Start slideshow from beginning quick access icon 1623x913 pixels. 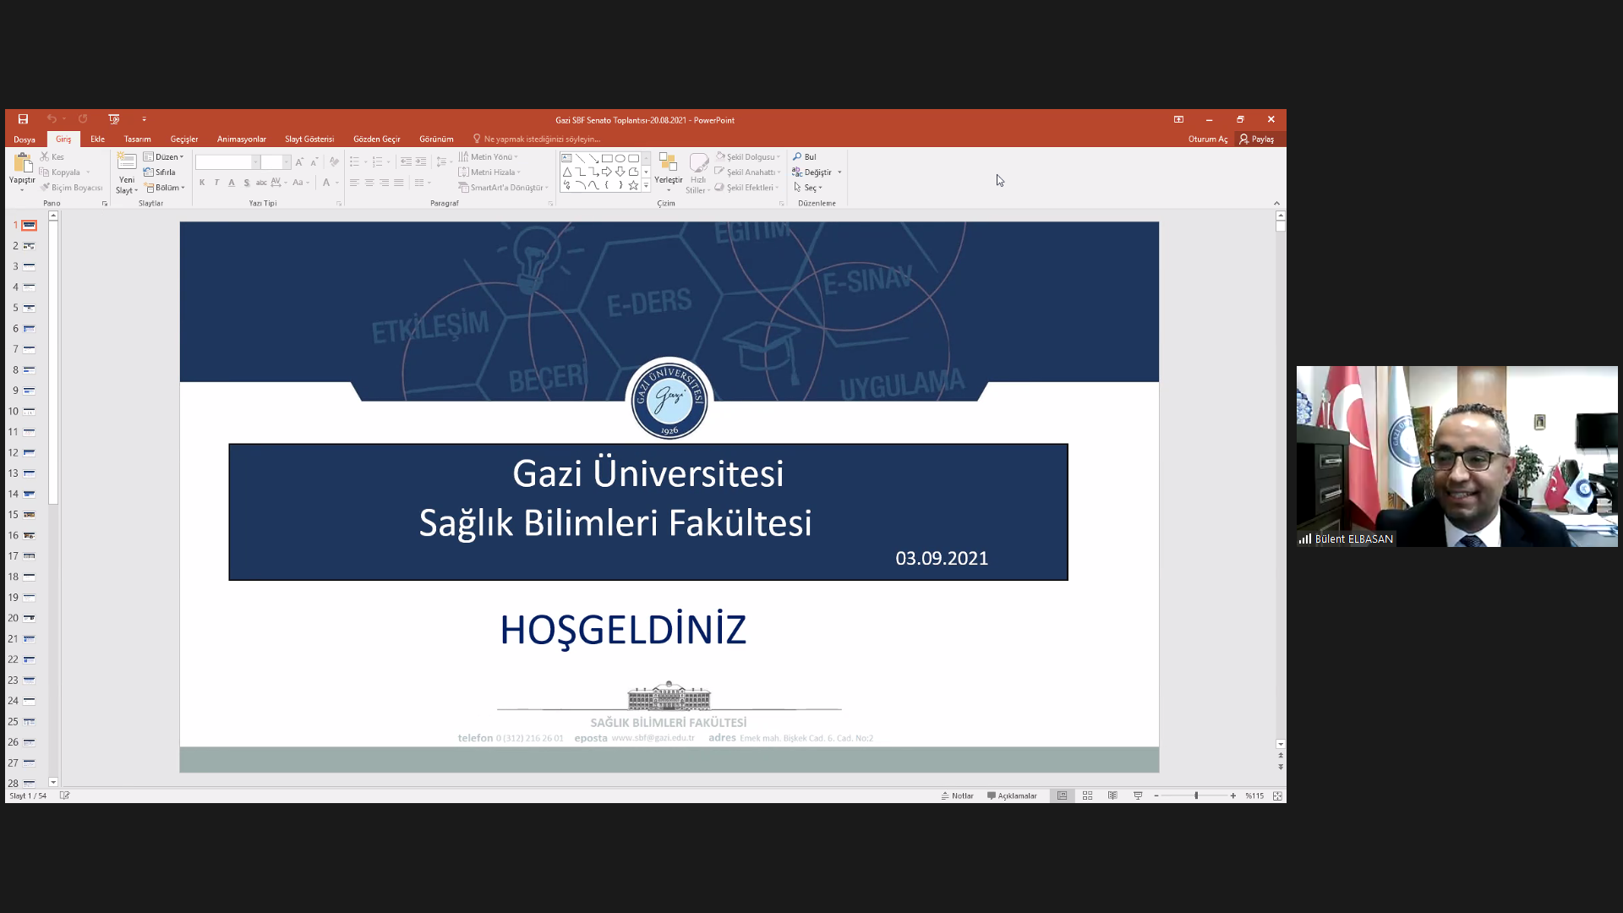pos(114,119)
